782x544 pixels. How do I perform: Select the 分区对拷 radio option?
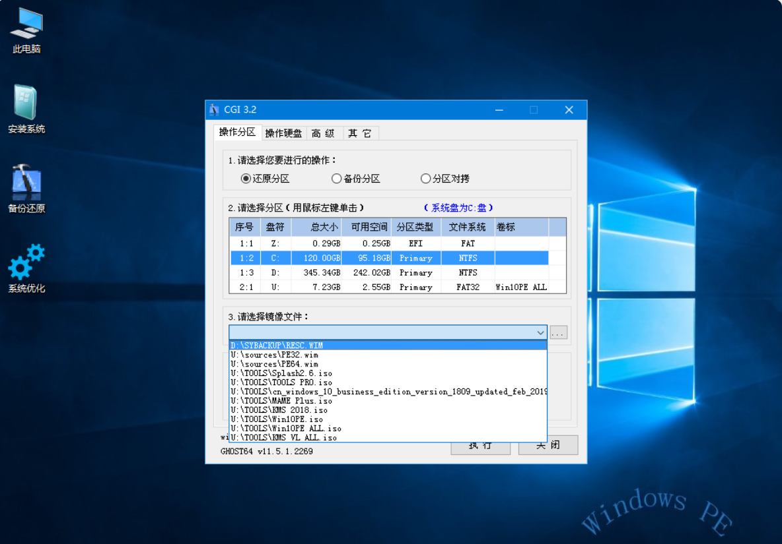426,179
